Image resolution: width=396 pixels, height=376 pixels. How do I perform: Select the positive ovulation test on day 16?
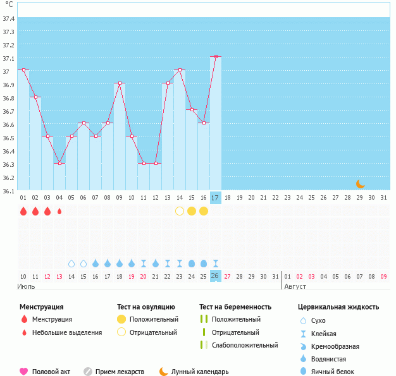point(204,211)
